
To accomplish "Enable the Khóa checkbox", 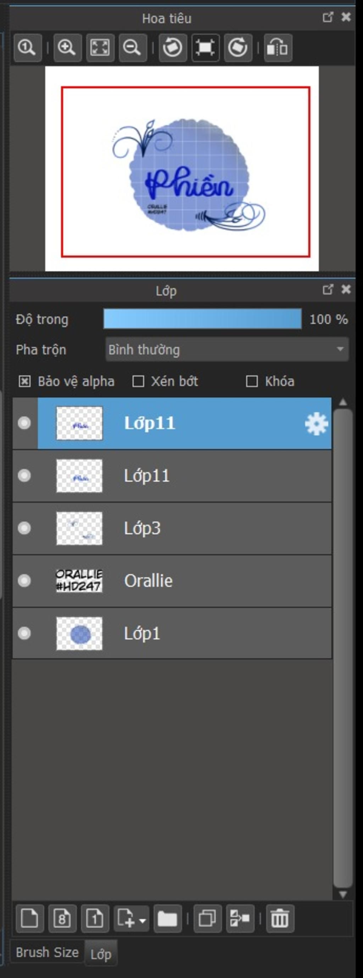I will coord(252,381).
